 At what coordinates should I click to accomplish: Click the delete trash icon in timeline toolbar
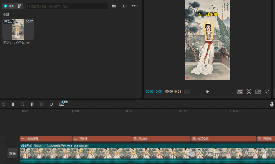point(42,104)
